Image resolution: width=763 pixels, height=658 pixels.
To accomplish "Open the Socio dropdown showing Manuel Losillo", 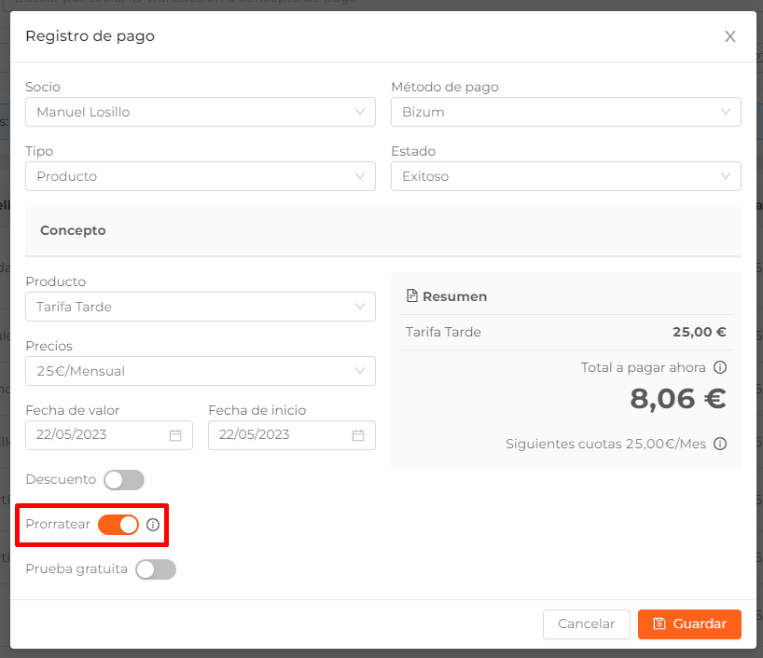I will 201,112.
